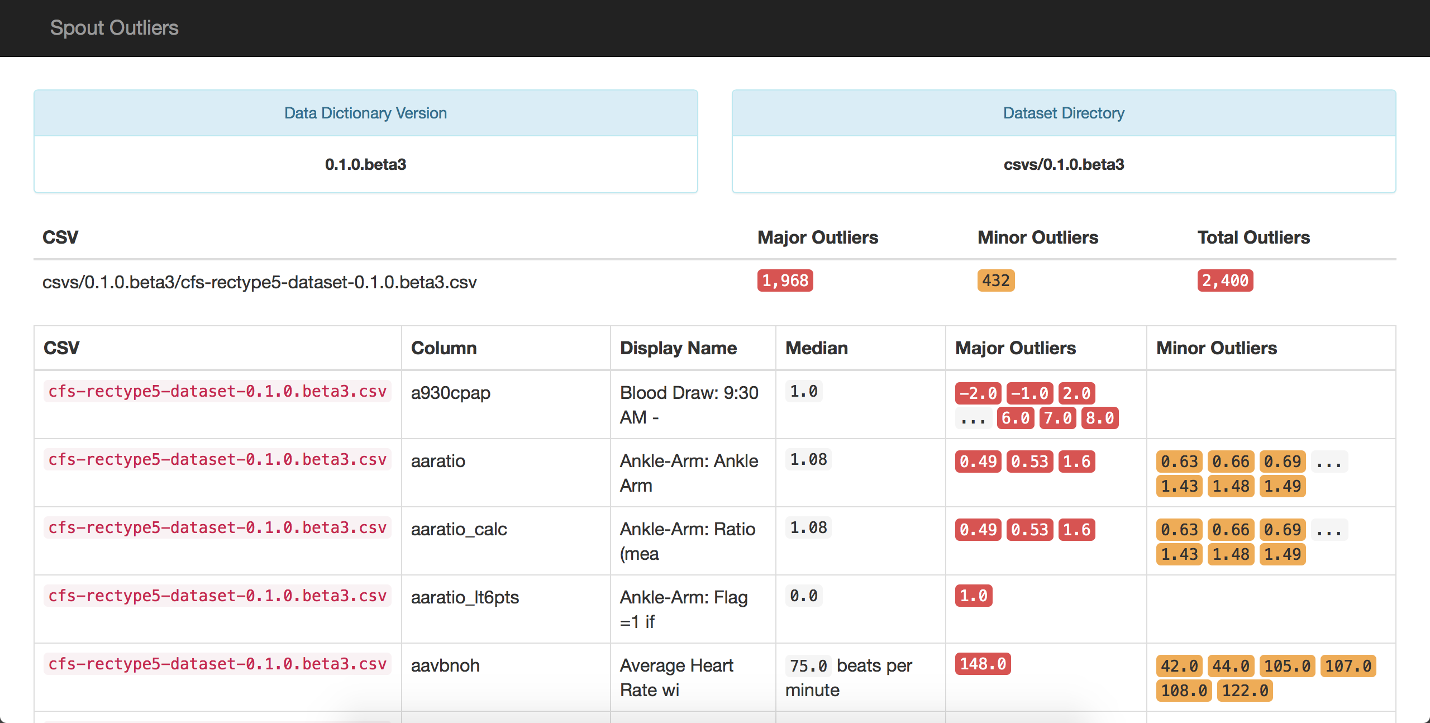Click the version value 0.1.0.beta3

click(x=366, y=164)
